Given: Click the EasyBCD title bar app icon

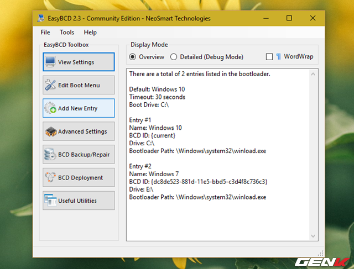Looking at the screenshot, I should pyautogui.click(x=43, y=18).
